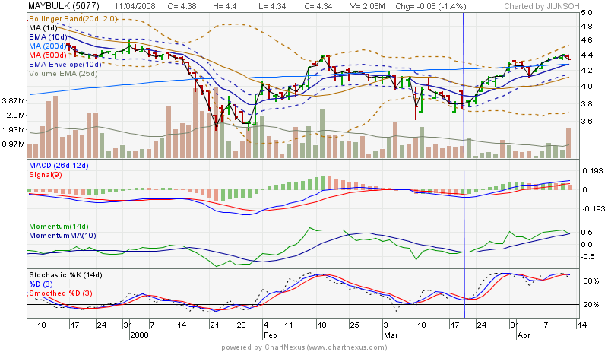
Task: Click the Feb month label
Action: 271,335
